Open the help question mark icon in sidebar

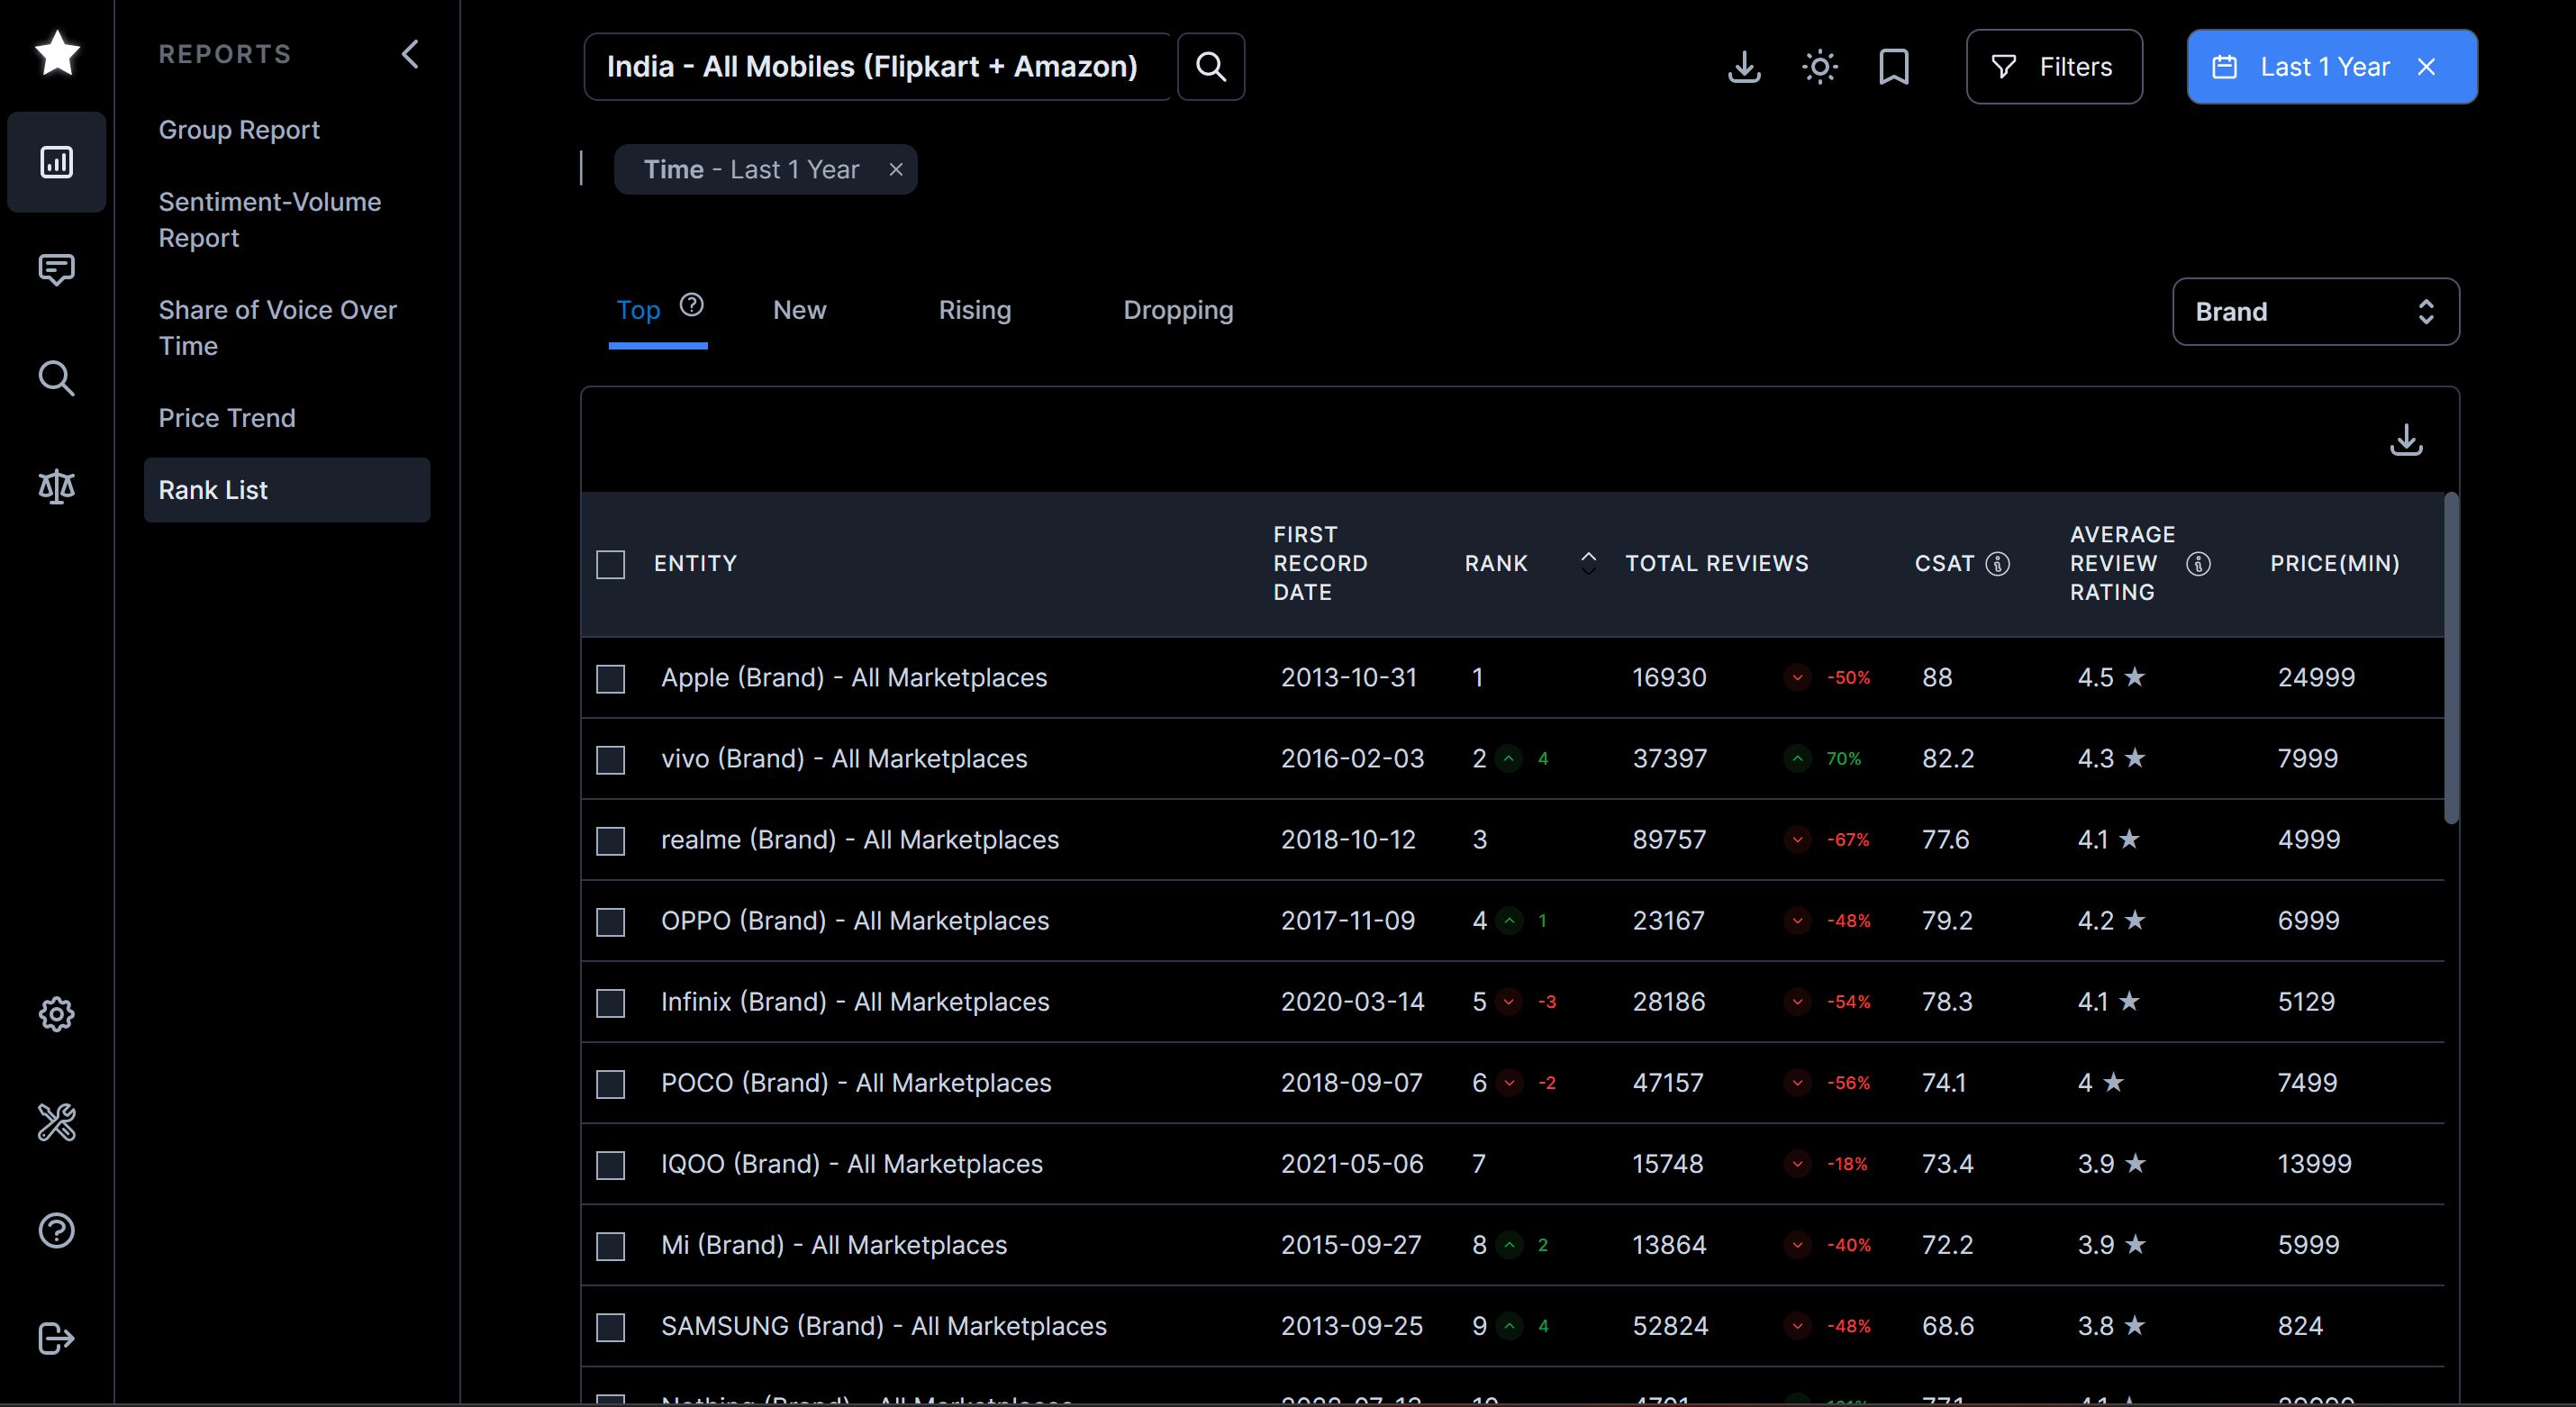tap(57, 1230)
